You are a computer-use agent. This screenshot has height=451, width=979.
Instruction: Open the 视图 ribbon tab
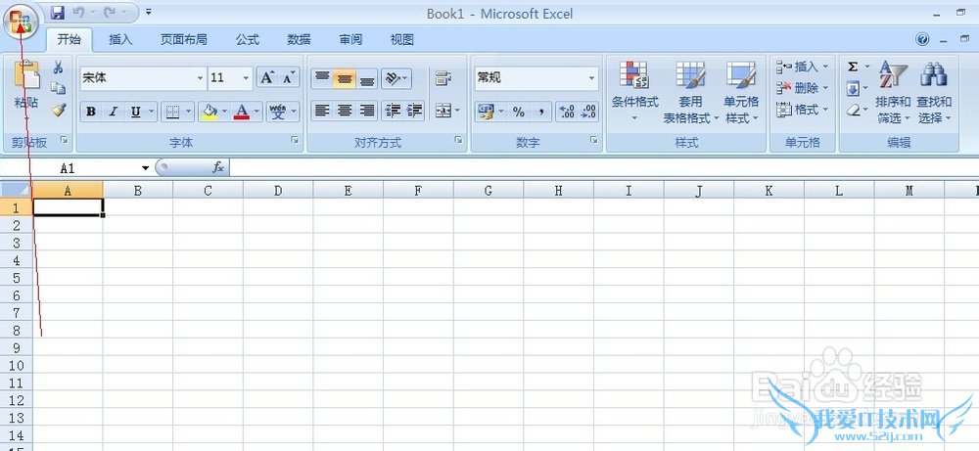pos(402,40)
